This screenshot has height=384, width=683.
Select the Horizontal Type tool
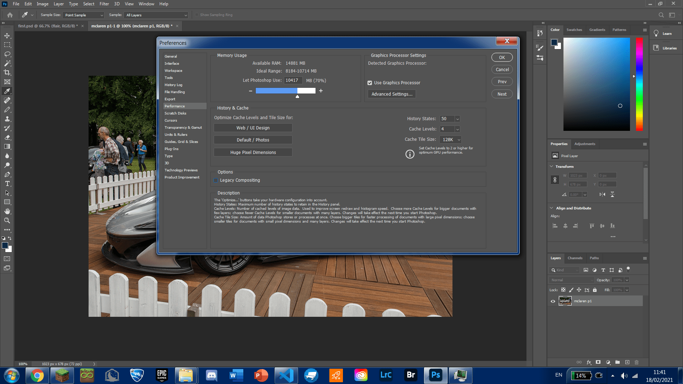7,184
